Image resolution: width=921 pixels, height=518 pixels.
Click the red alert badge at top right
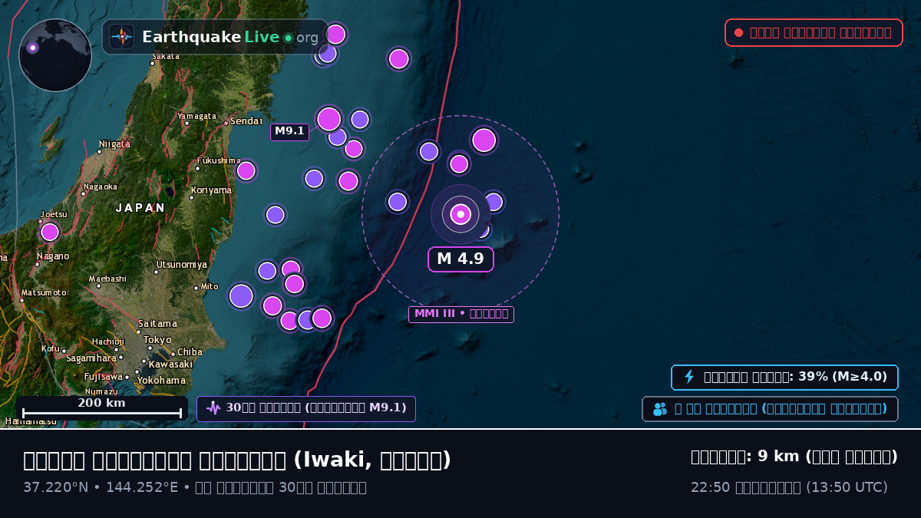[x=814, y=32]
